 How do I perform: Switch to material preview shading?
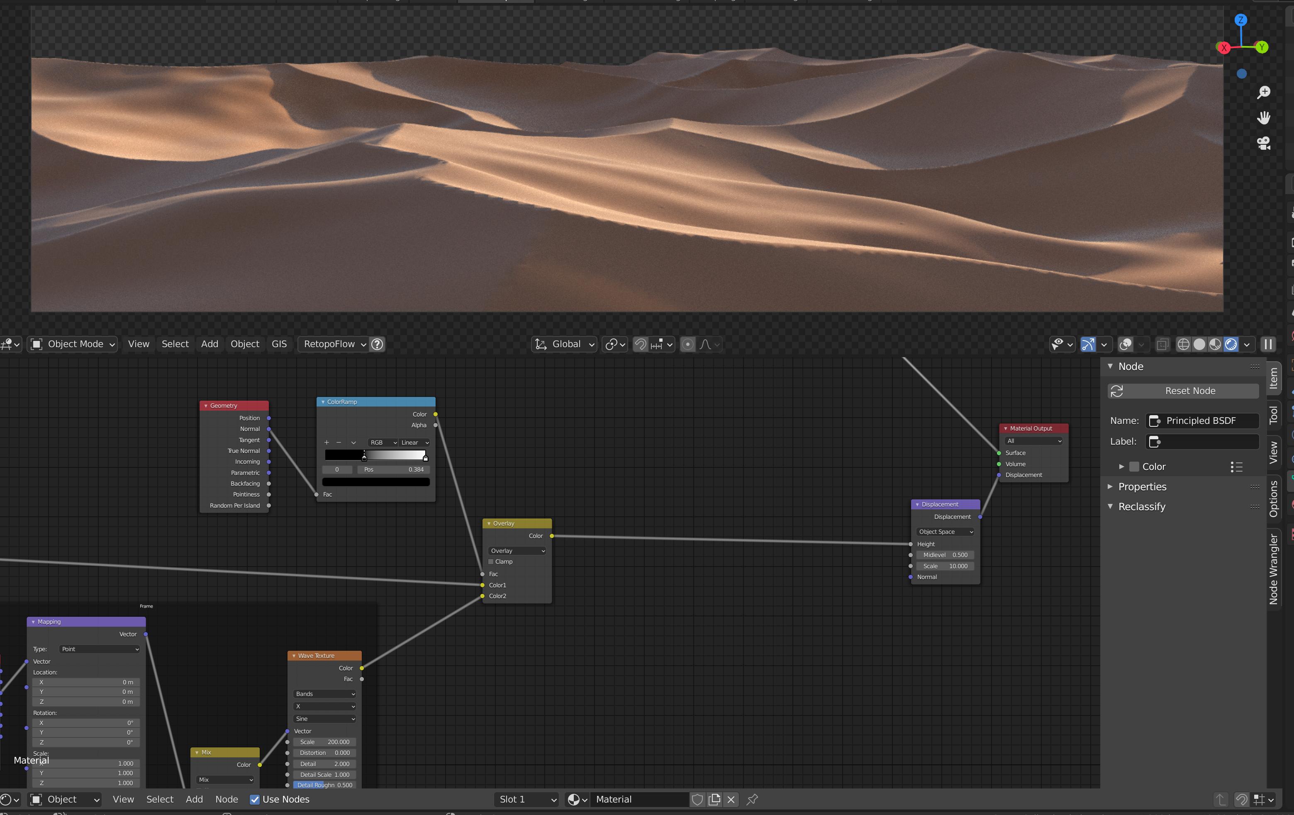(1214, 344)
